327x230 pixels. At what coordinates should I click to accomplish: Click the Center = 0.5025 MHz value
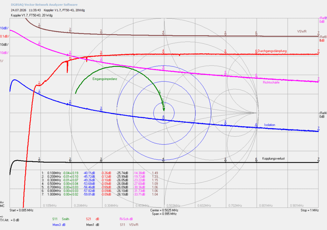pyautogui.click(x=164, y=210)
